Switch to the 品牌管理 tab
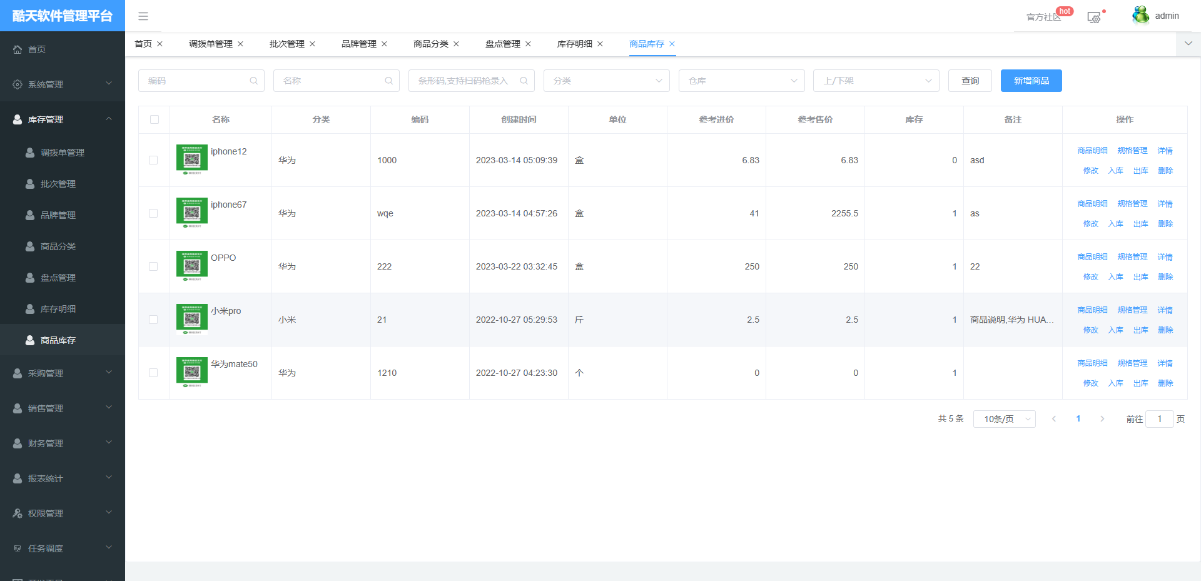1201x581 pixels. (x=358, y=44)
